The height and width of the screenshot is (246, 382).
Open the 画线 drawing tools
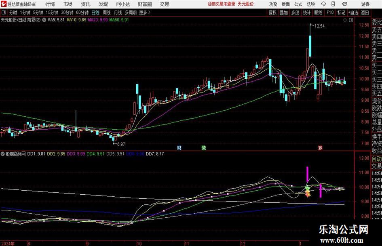pyautogui.click(x=318, y=13)
